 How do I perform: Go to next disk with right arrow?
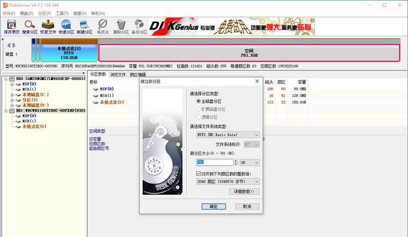tap(14, 45)
